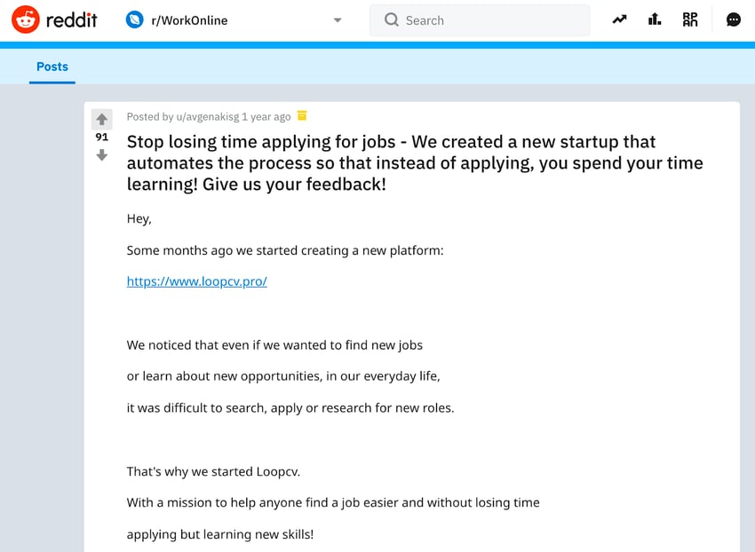Select the Posts tab

pos(52,67)
